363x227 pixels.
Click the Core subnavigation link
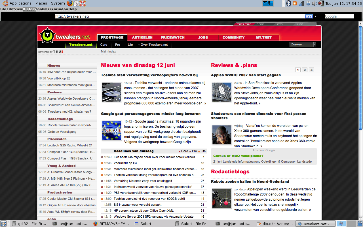[x=104, y=45]
